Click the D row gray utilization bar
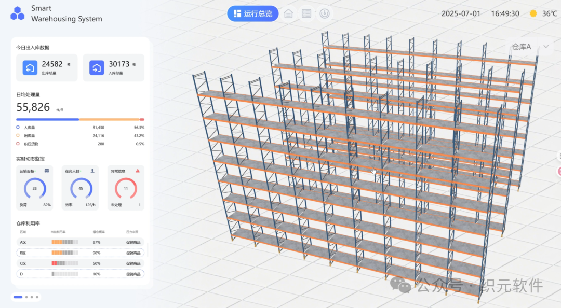Screen dimensions: 561x308 tap(65, 274)
